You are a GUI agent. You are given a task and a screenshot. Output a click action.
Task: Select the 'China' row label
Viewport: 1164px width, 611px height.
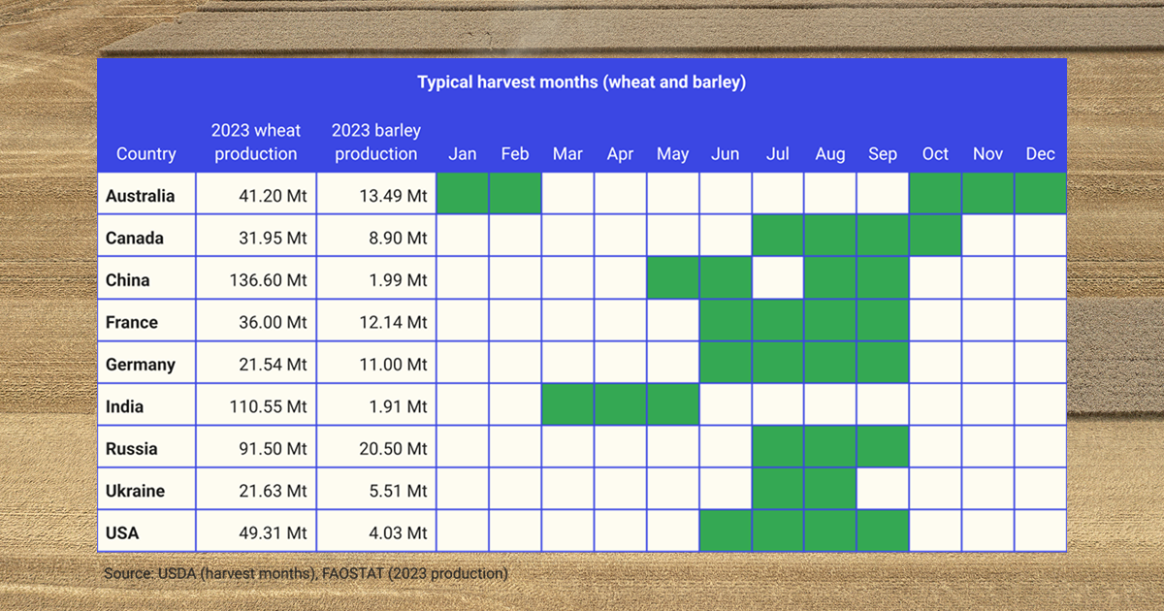128,280
